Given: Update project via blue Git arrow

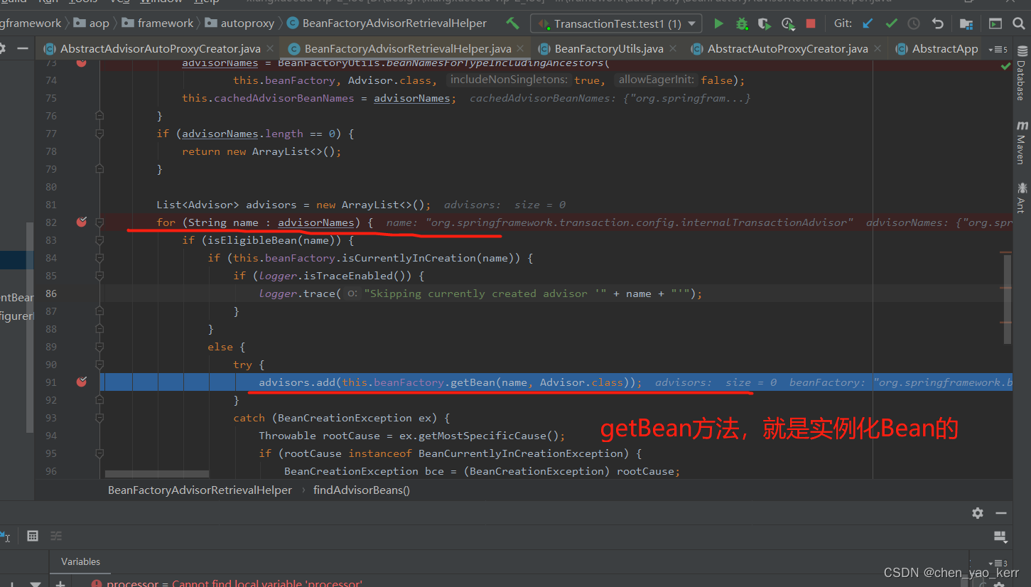Looking at the screenshot, I should pyautogui.click(x=868, y=23).
